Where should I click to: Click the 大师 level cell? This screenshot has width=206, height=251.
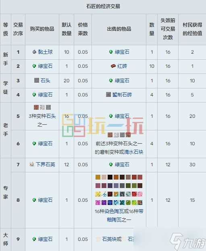6,239
